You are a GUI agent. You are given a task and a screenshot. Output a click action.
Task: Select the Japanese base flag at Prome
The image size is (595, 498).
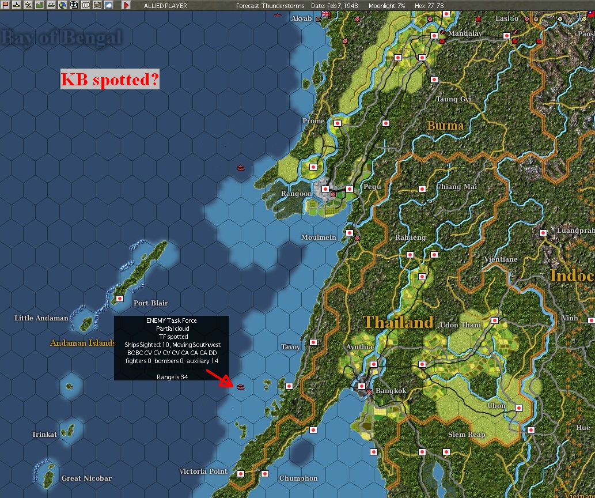click(x=338, y=123)
